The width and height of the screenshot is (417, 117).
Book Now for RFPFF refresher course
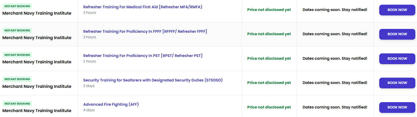[x=397, y=34]
